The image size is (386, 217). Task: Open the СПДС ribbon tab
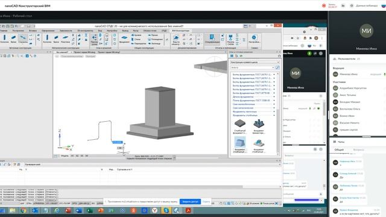(164, 31)
